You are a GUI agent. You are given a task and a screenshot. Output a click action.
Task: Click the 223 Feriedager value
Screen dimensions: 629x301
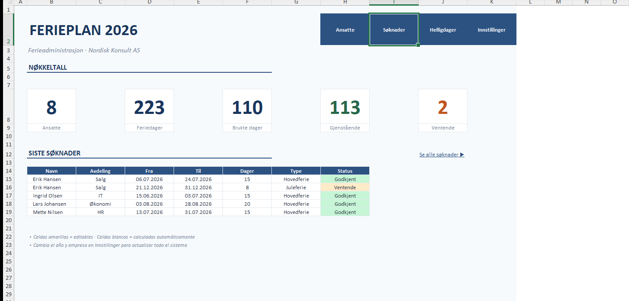point(149,107)
